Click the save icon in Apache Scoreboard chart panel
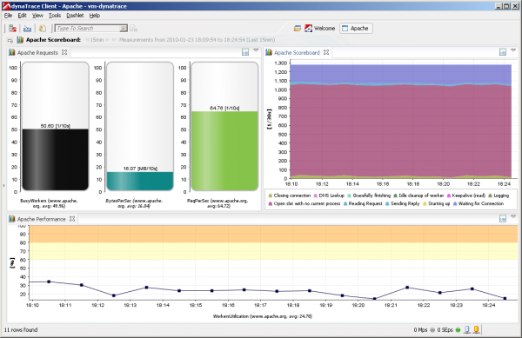This screenshot has width=522, height=338. coord(503,52)
